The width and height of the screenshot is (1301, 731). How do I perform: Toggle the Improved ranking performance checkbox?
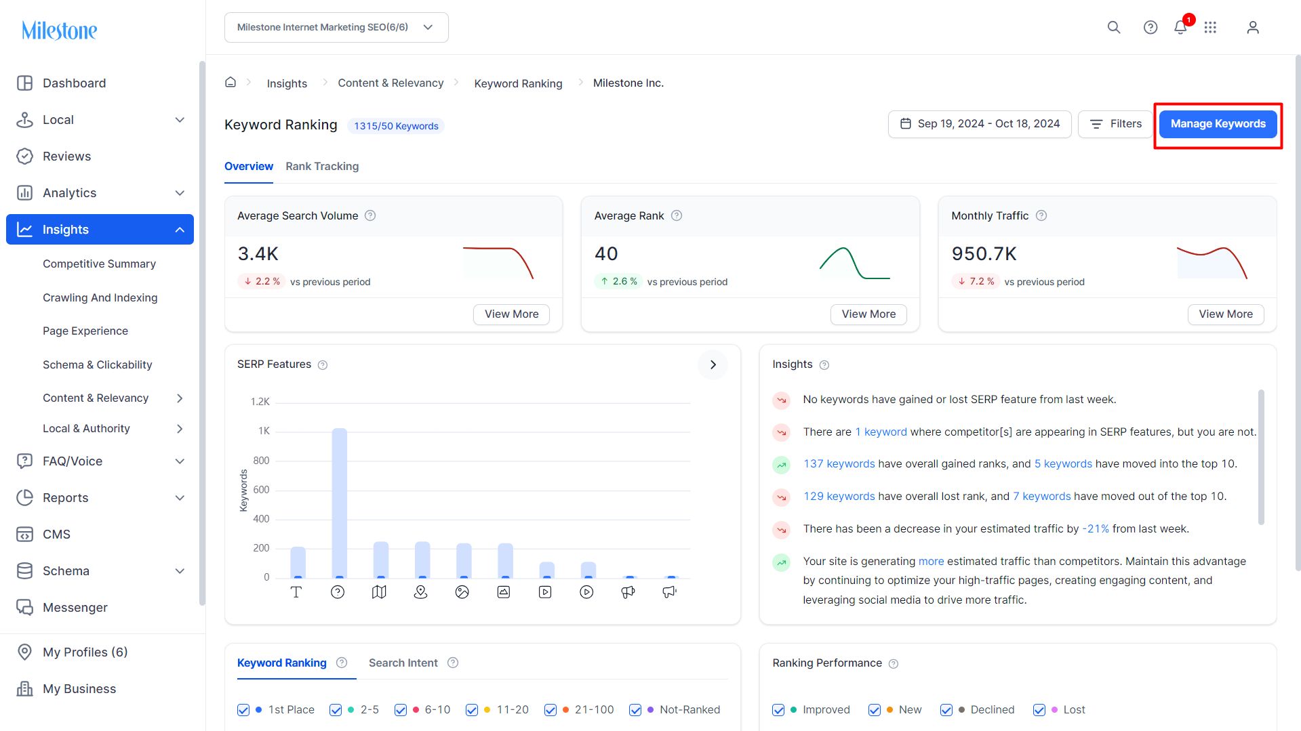point(778,710)
